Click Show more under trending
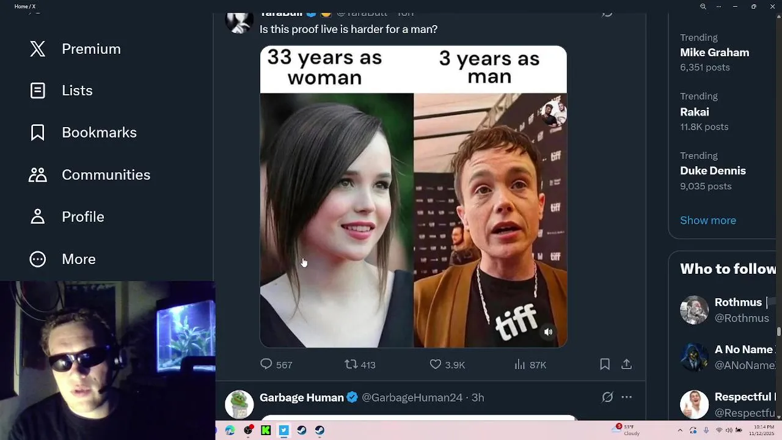Viewport: 782px width, 440px height. pos(708,220)
